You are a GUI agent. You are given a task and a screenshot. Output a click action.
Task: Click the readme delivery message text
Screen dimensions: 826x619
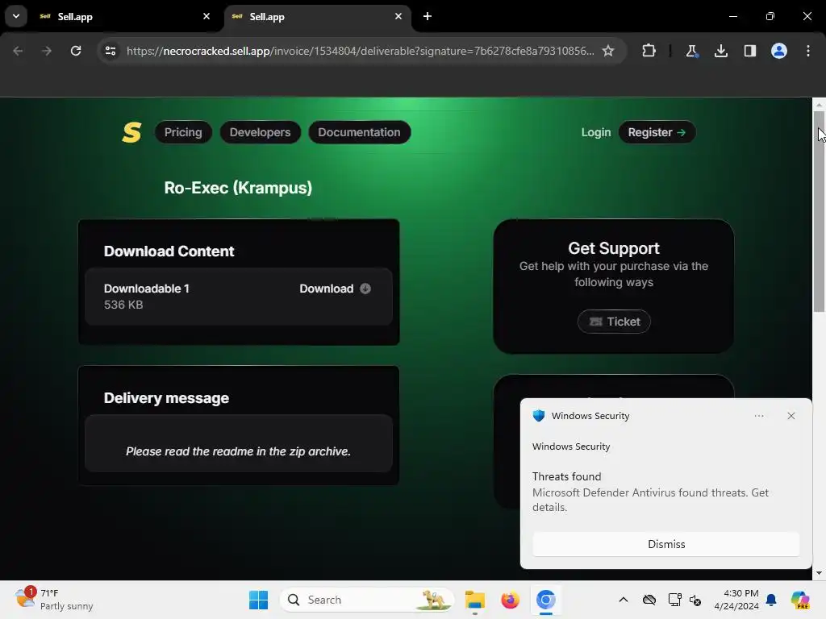(x=238, y=451)
